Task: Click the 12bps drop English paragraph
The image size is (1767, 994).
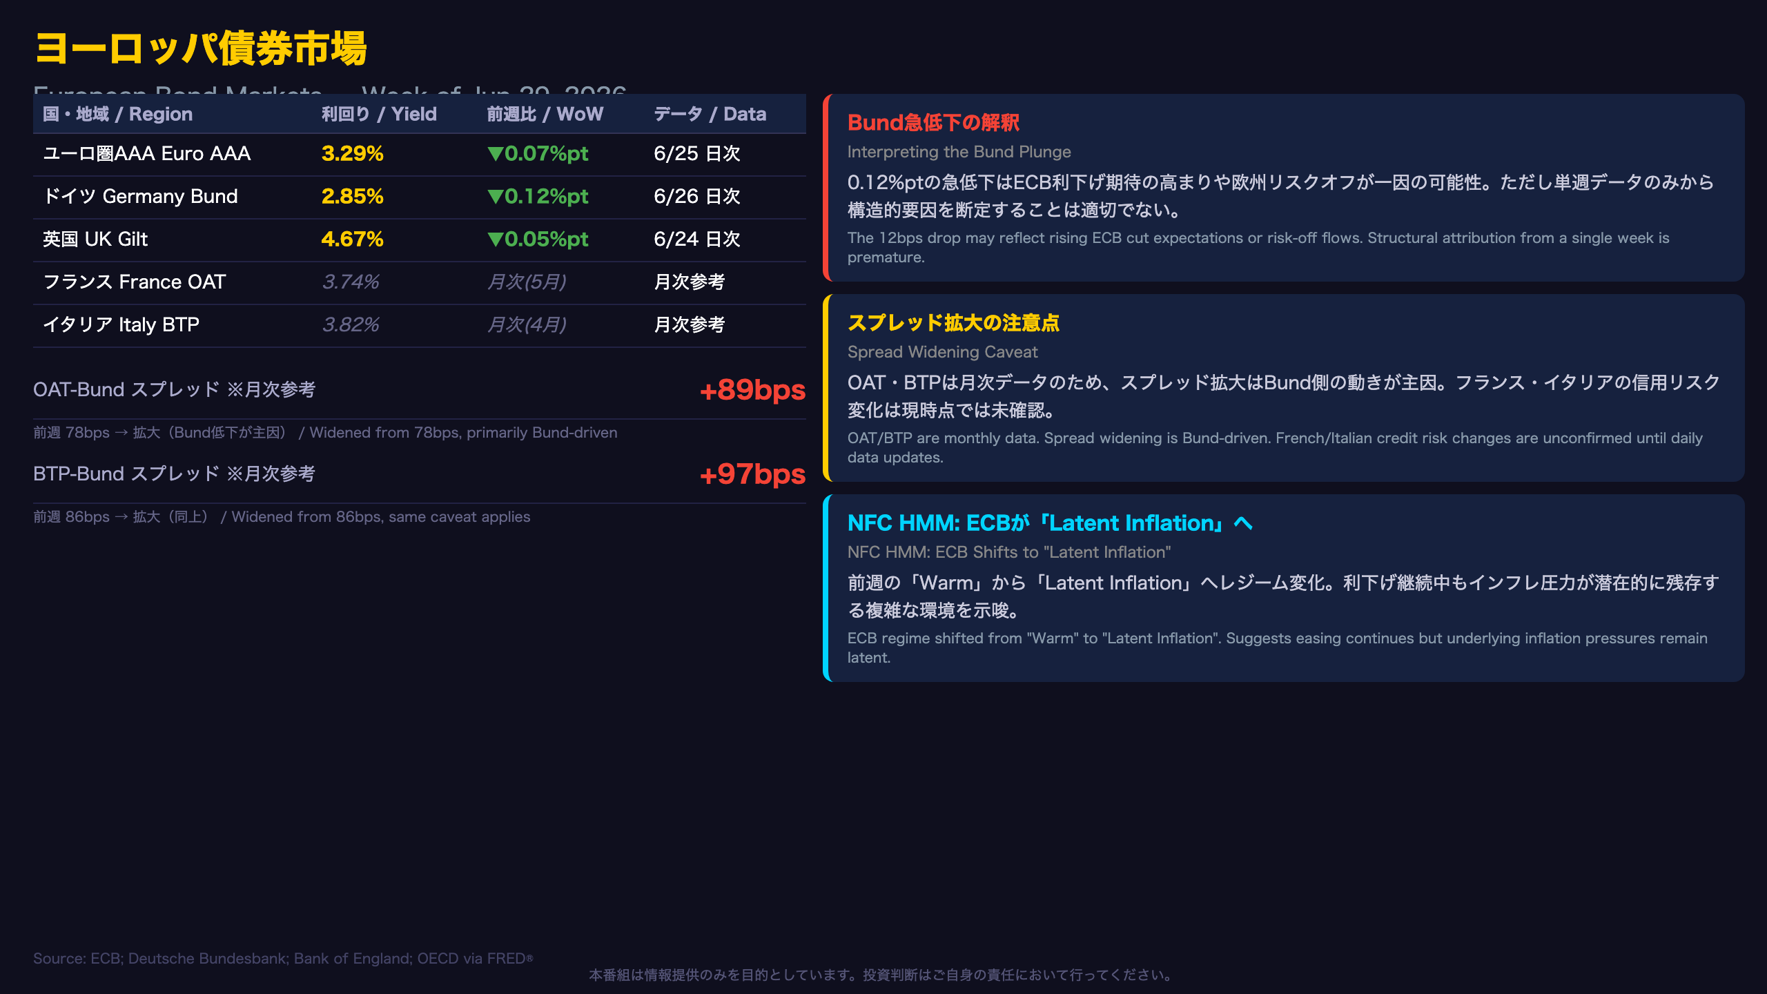Action: pyautogui.click(x=1258, y=248)
